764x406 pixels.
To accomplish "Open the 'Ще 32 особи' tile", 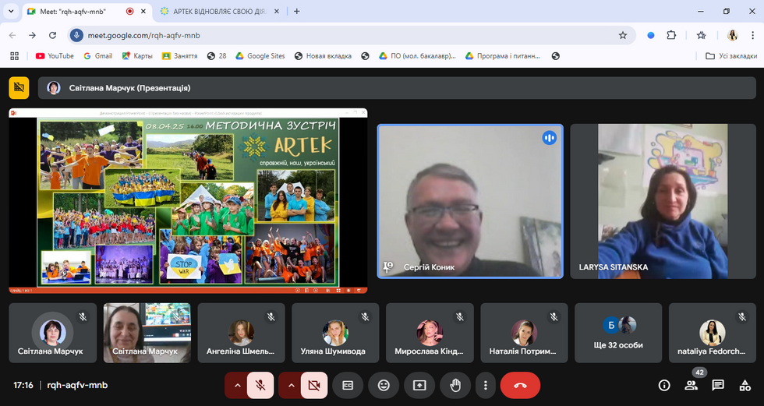I will [x=618, y=333].
